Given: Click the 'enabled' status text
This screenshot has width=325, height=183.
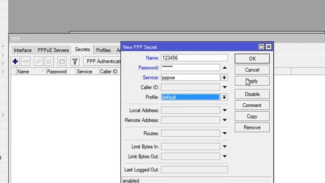Looking at the screenshot, I should pyautogui.click(x=131, y=181).
